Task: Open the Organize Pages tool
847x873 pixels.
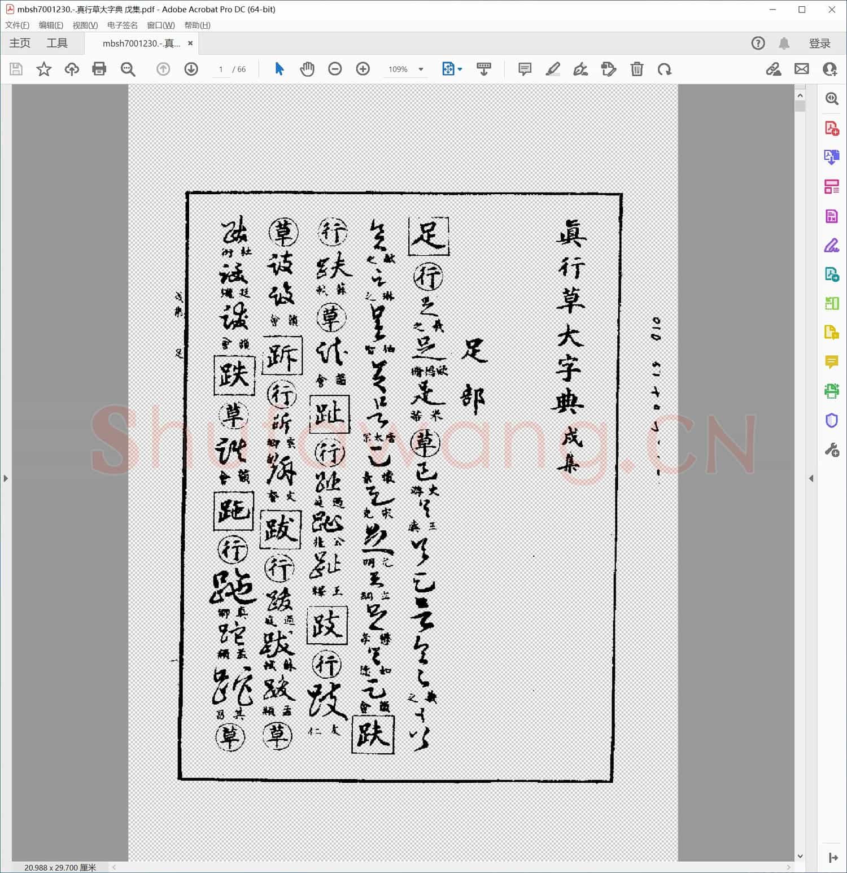Action: point(831,187)
